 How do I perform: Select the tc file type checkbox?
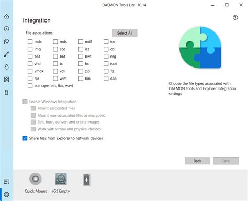[x=55, y=64]
